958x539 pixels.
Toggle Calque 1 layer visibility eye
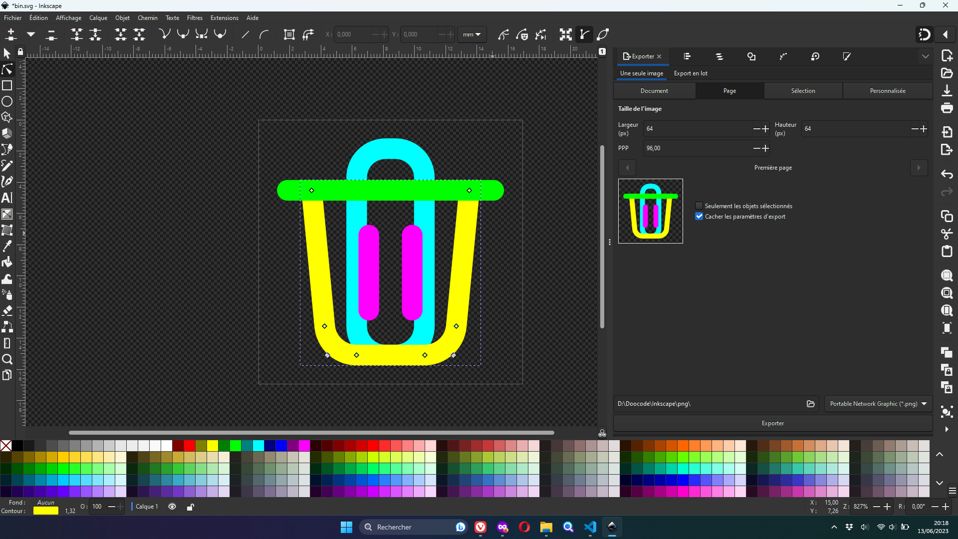(x=172, y=507)
